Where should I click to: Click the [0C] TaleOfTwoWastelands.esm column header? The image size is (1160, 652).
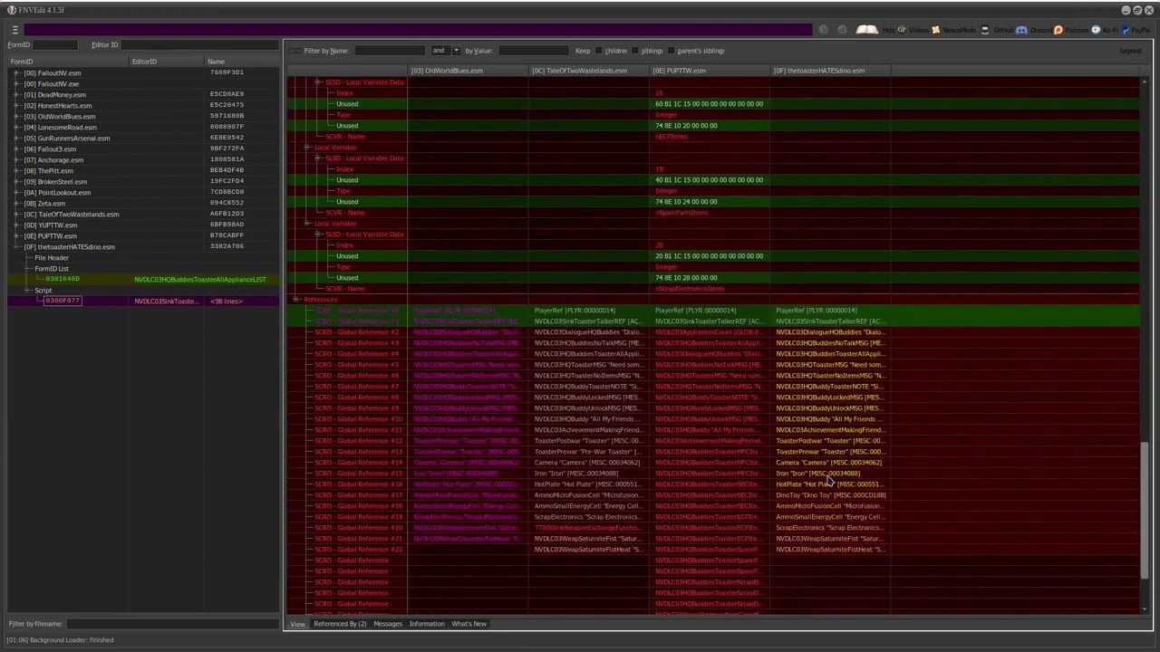[x=588, y=71]
